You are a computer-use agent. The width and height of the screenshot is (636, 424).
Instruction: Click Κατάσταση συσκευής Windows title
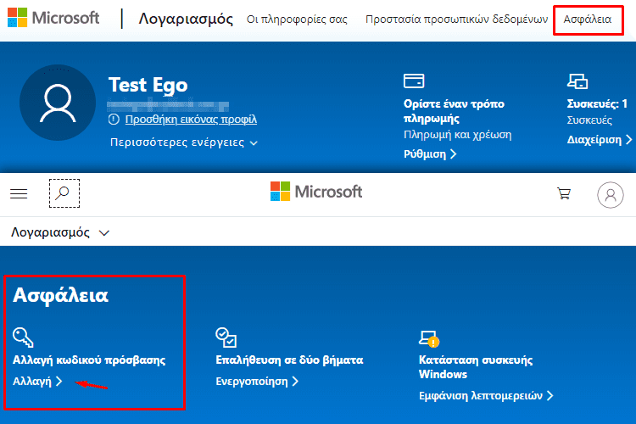476,367
